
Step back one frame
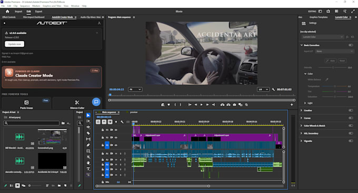[x=196, y=105]
